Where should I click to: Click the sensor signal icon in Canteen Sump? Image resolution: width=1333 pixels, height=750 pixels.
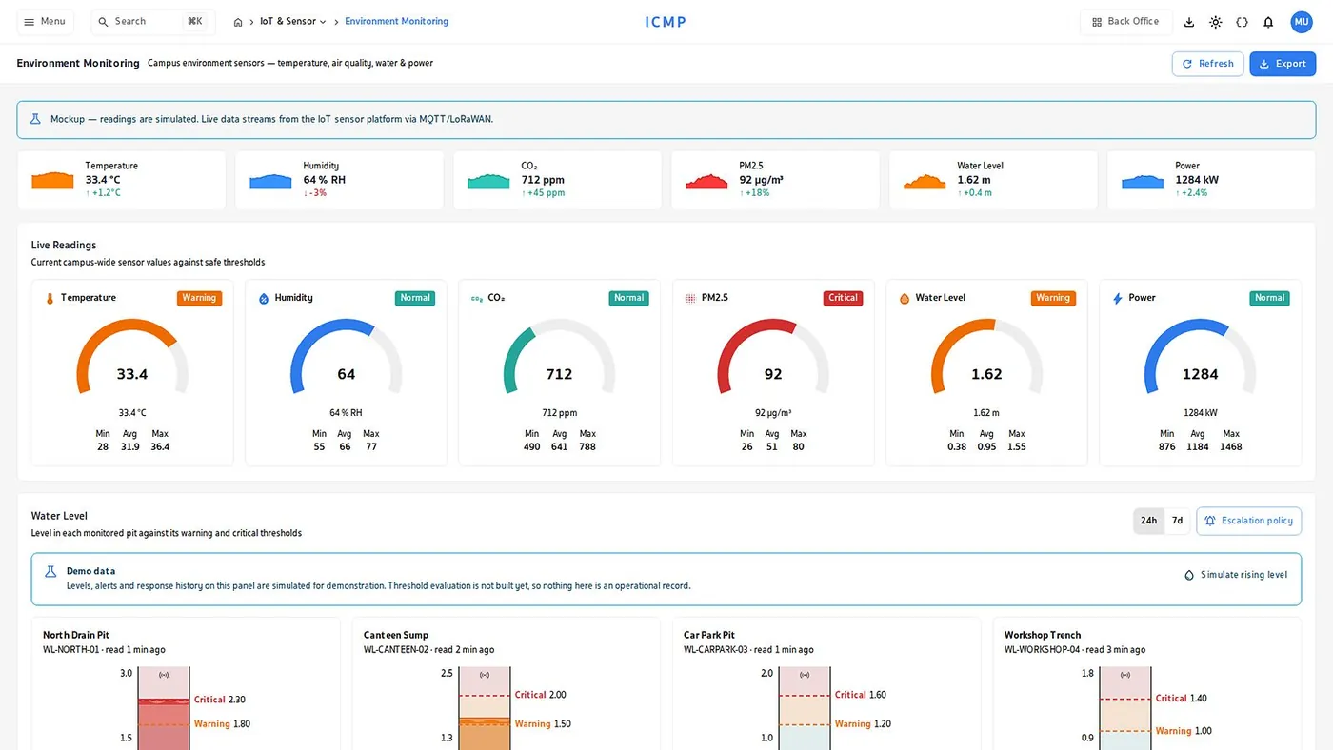click(485, 675)
